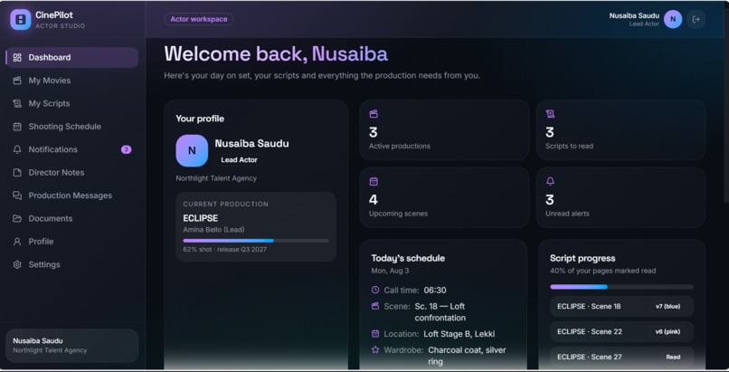Click the Amina Bello (Lead) text
This screenshot has width=729, height=372.
click(x=213, y=230)
